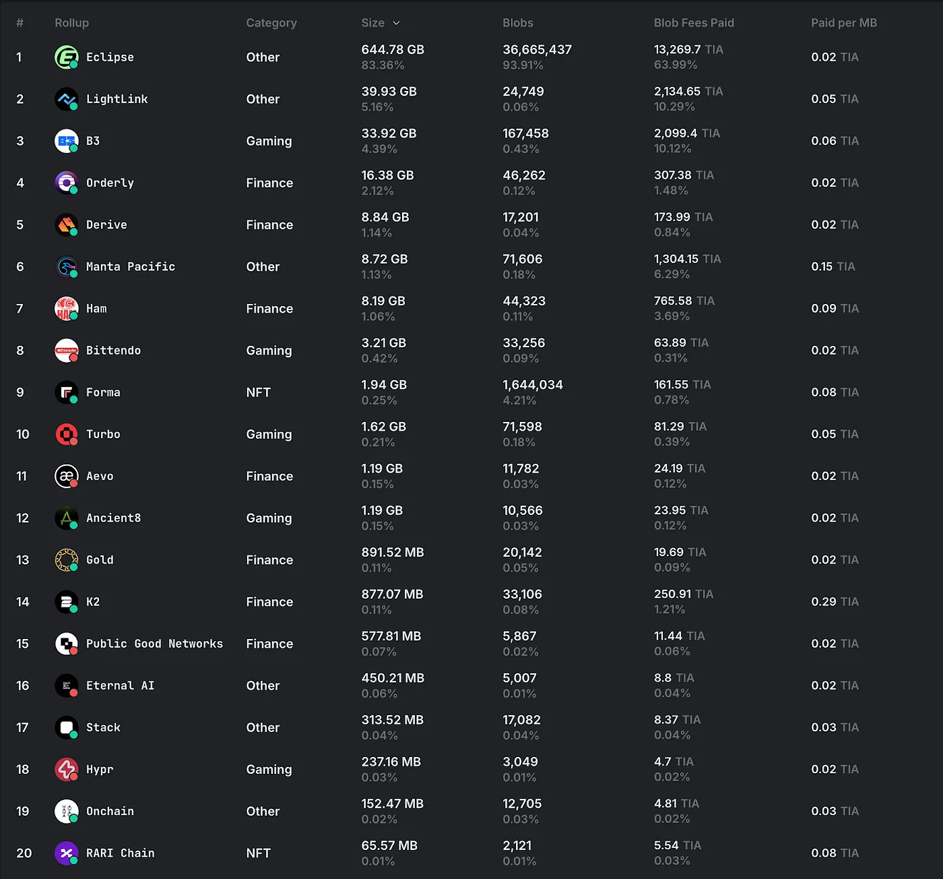This screenshot has height=879, width=943.
Task: Click the Forma rollup logo icon
Action: pyautogui.click(x=66, y=392)
